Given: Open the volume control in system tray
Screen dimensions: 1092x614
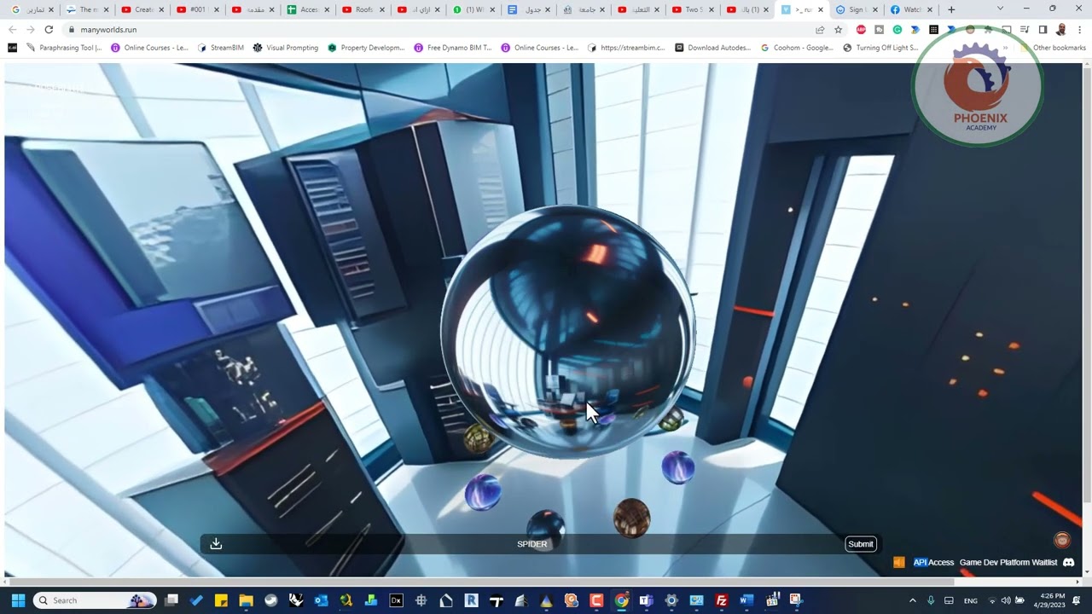Looking at the screenshot, I should pos(1005,600).
